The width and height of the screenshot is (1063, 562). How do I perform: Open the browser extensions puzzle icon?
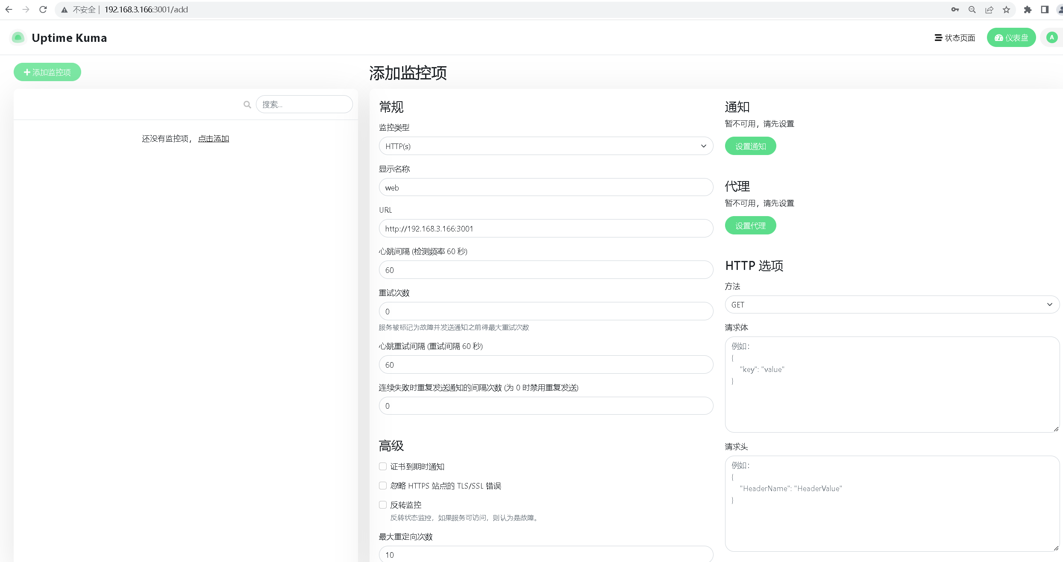pyautogui.click(x=1028, y=9)
